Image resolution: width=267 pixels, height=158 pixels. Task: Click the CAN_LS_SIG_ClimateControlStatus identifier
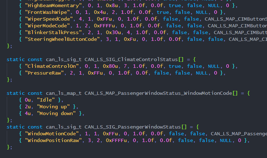click(x=131, y=60)
